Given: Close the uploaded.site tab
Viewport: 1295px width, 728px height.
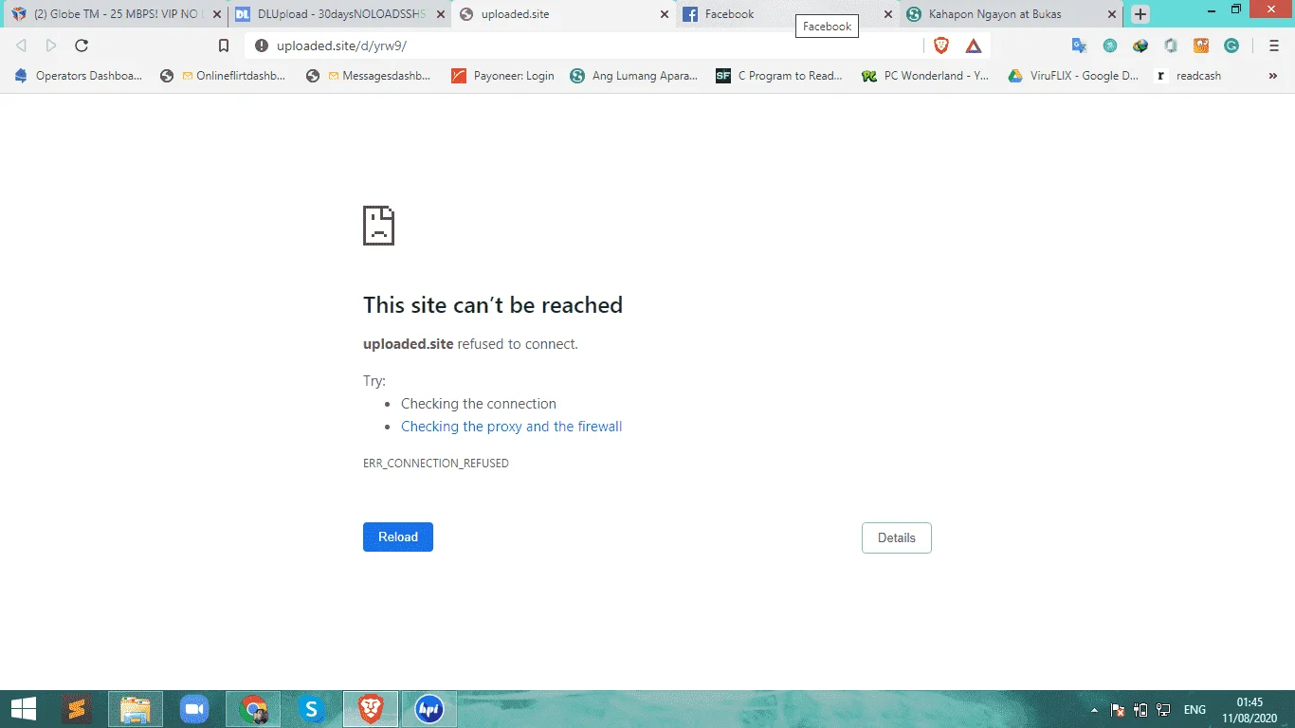Looking at the screenshot, I should tap(665, 14).
